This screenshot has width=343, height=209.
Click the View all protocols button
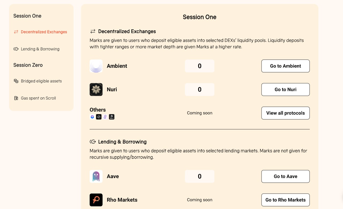285,113
